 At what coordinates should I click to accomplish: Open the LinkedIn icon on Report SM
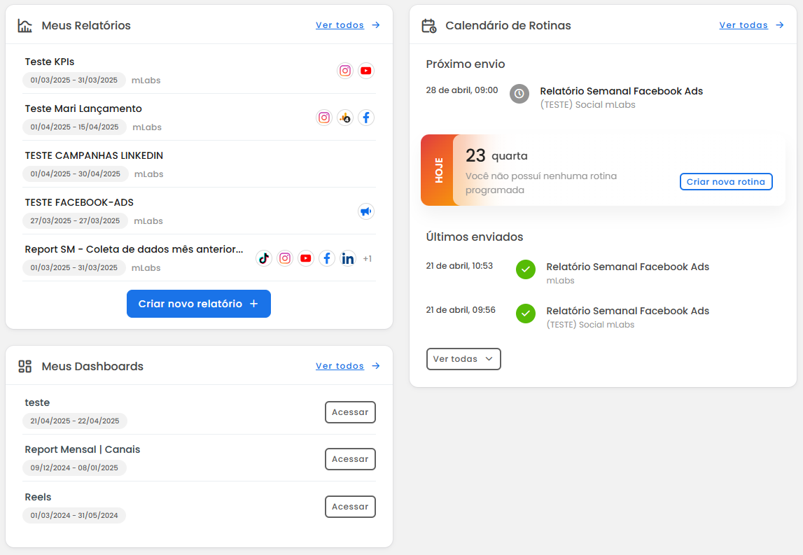pyautogui.click(x=348, y=258)
